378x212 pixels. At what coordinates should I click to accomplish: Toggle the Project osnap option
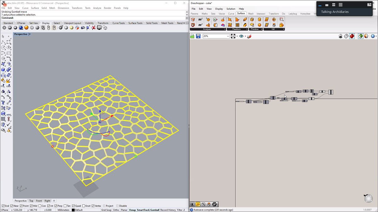(x=104, y=205)
